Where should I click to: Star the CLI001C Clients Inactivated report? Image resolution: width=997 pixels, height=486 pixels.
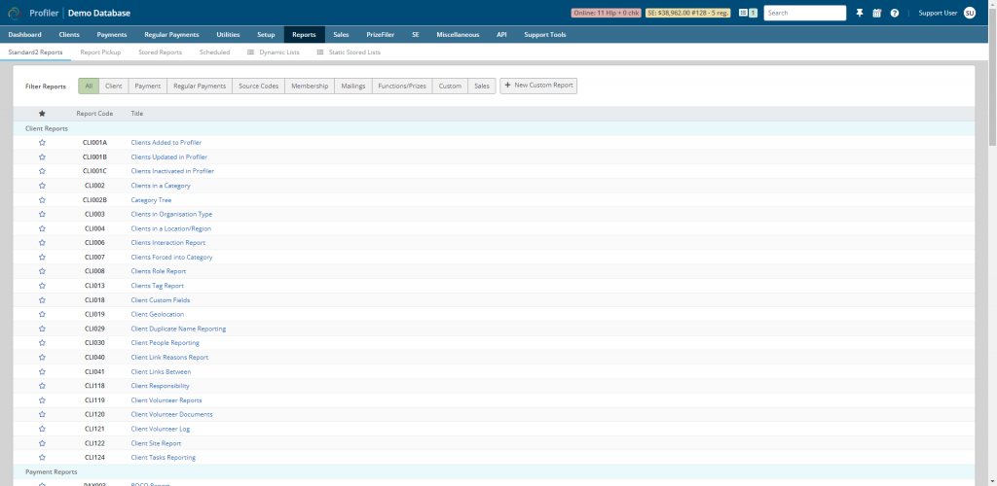[42, 171]
